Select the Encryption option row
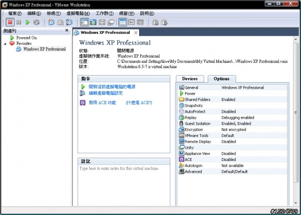The height and width of the screenshot is (215, 301). click(x=232, y=130)
